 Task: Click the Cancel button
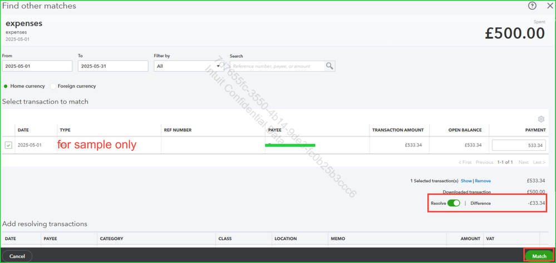click(17, 256)
